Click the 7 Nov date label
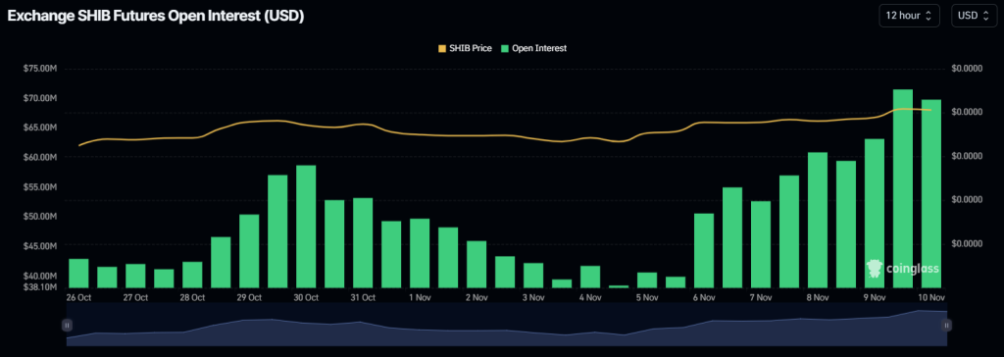1004x357 pixels. click(x=761, y=297)
